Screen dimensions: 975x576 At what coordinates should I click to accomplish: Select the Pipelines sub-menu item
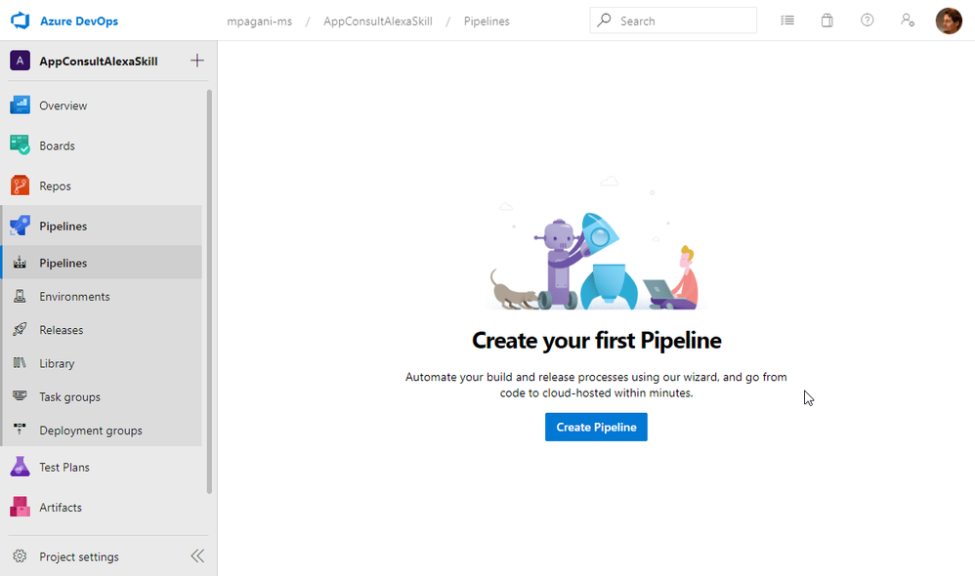click(x=103, y=263)
